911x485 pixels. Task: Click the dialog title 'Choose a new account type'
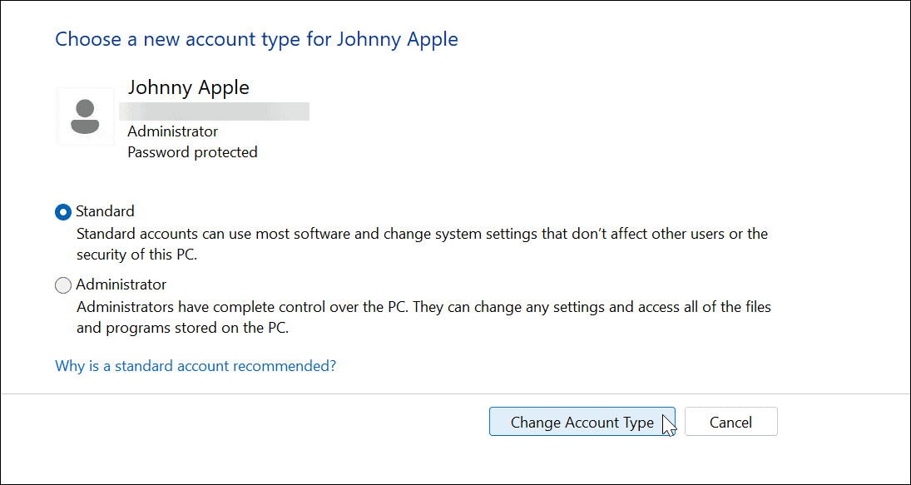pos(256,39)
